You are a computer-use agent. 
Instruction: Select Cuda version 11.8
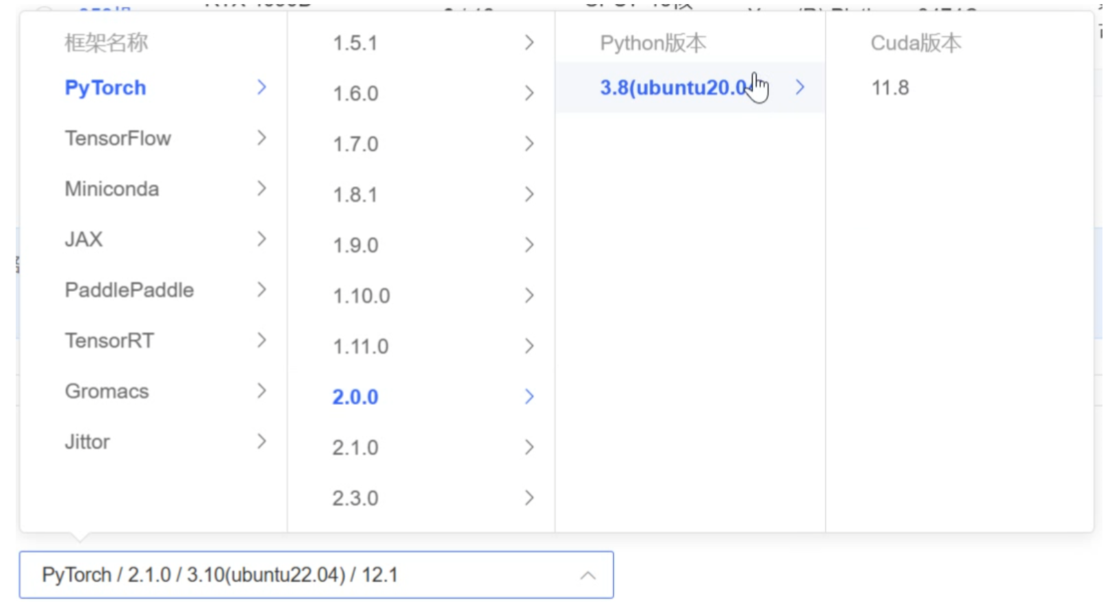890,88
